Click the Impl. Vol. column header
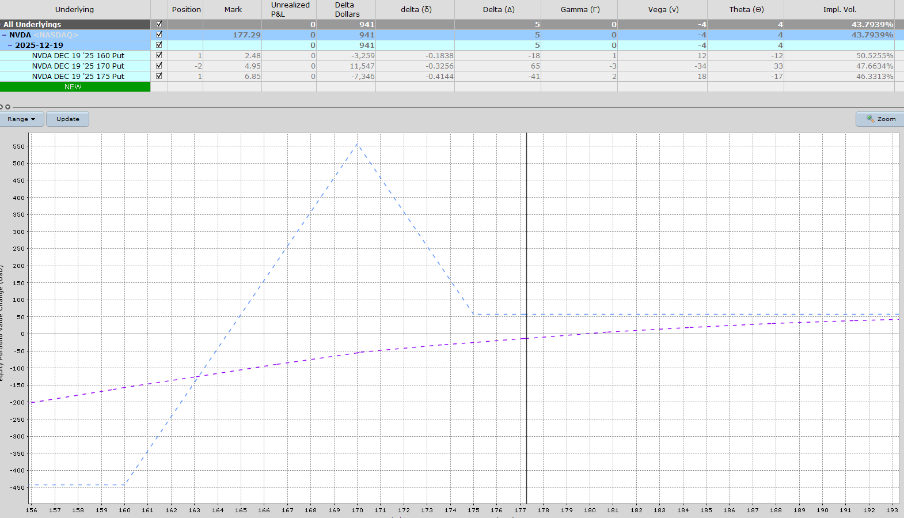 tap(839, 10)
